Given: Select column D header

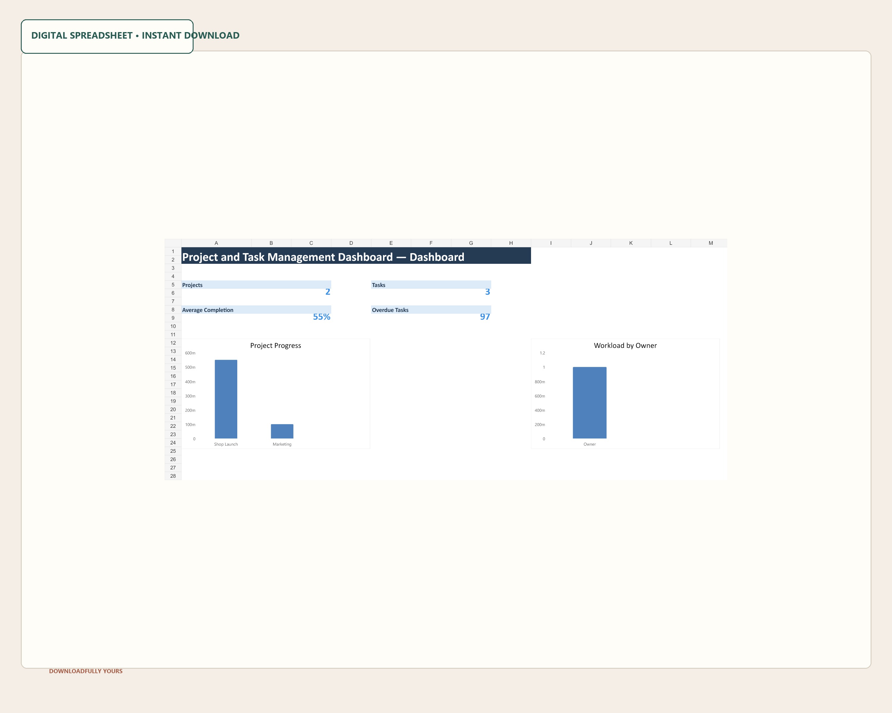Looking at the screenshot, I should pos(351,243).
